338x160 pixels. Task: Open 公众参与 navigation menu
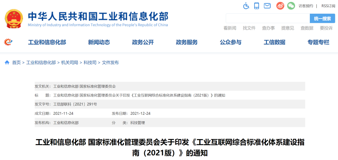pyautogui.click(x=231, y=42)
